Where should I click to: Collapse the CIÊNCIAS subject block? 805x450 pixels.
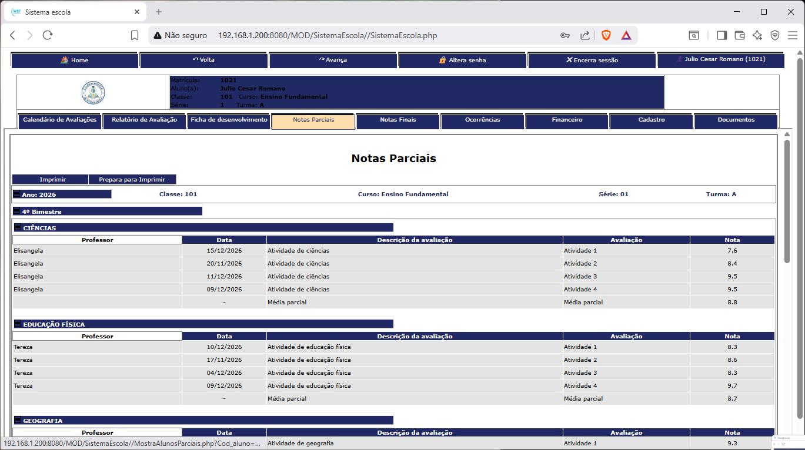(x=18, y=227)
